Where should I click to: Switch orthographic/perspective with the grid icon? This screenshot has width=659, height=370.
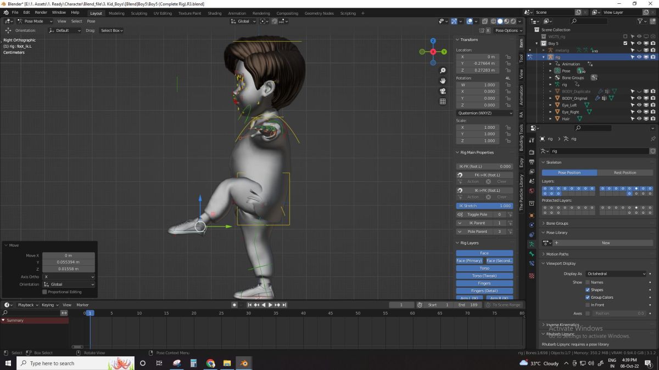pyautogui.click(x=443, y=101)
